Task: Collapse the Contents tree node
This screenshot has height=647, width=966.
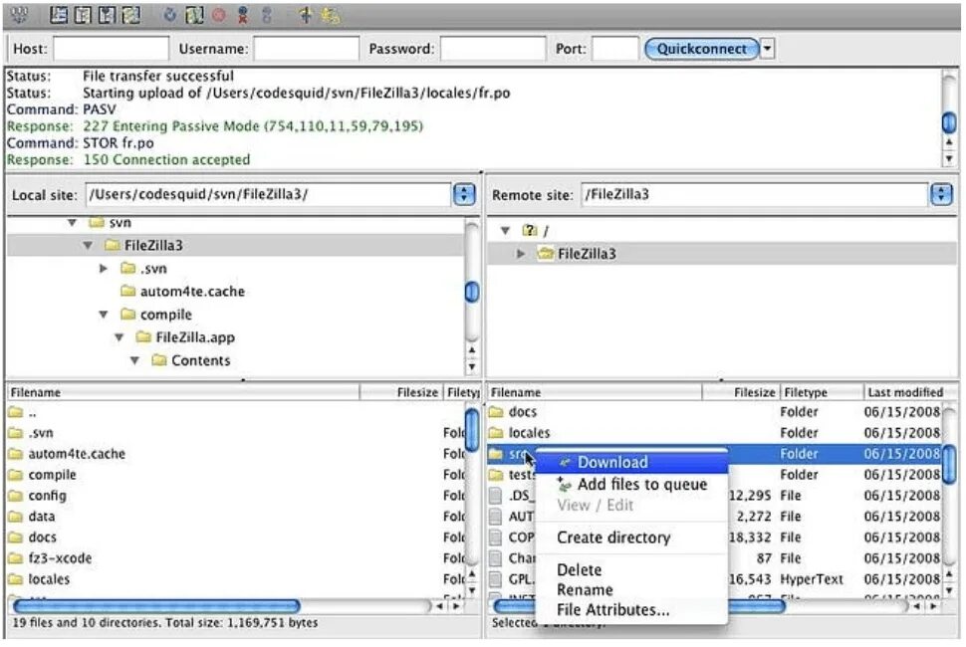Action: (134, 360)
